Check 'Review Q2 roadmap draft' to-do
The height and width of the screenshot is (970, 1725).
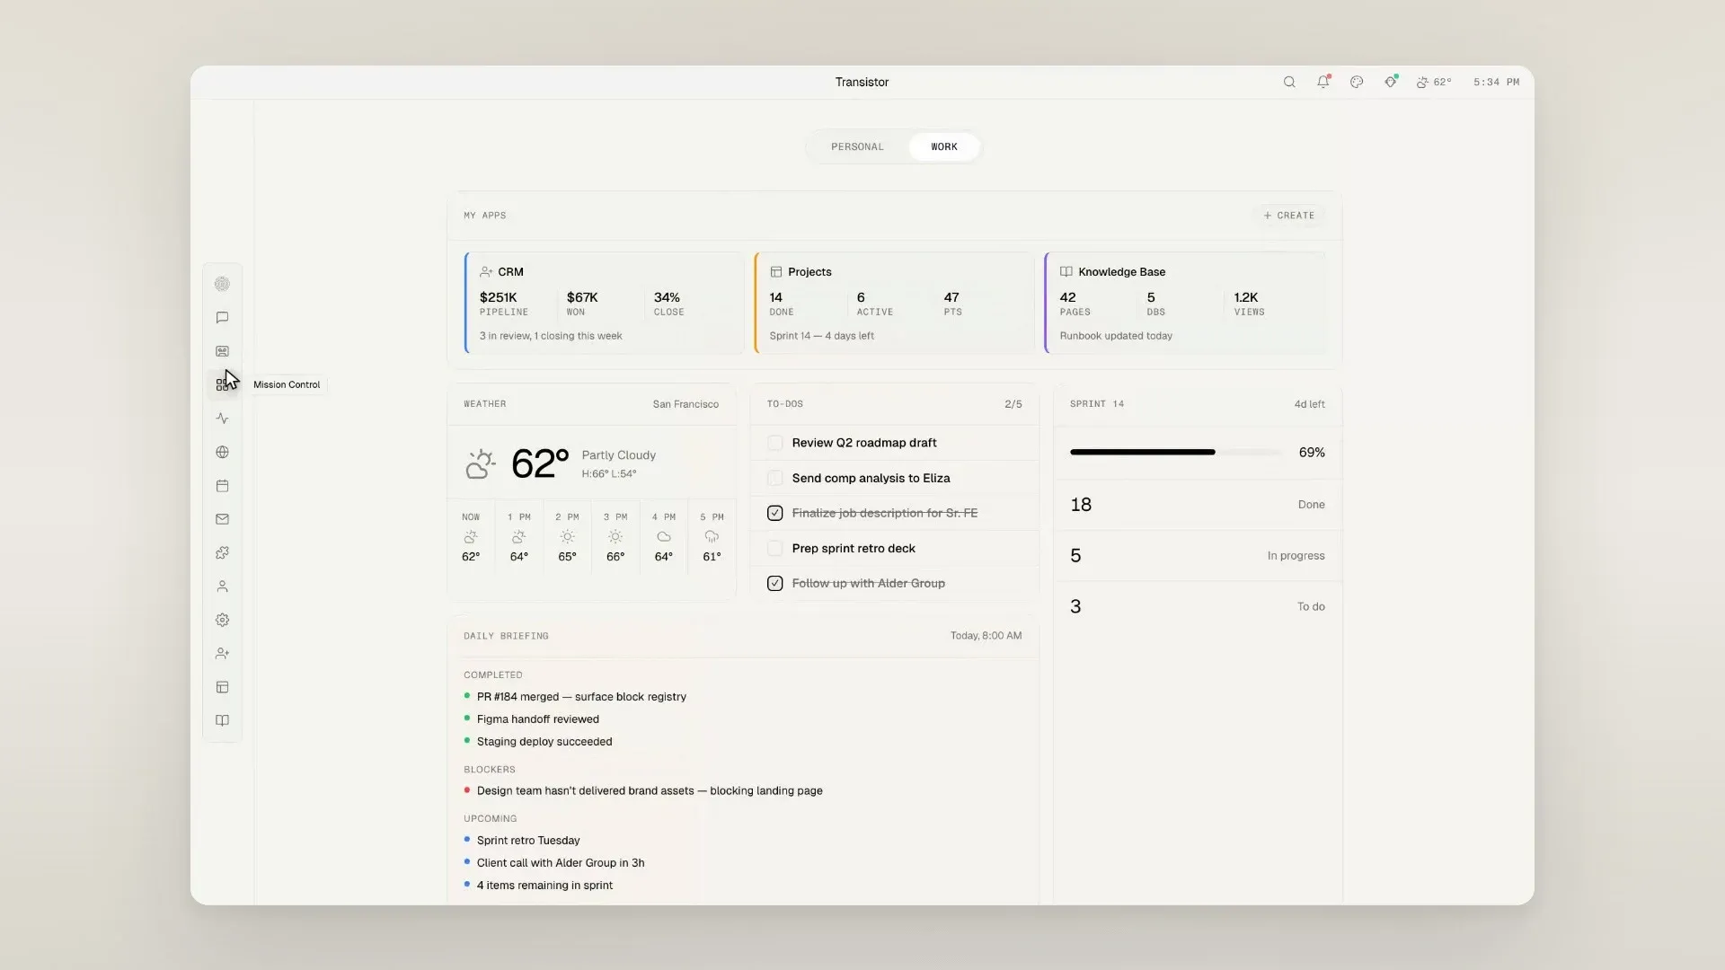774,443
